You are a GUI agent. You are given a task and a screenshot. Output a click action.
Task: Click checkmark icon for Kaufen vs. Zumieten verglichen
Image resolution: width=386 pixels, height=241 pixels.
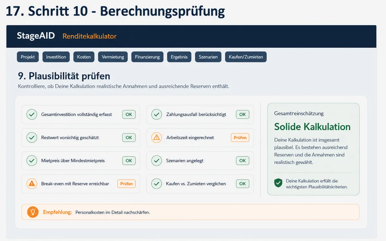pyautogui.click(x=156, y=184)
